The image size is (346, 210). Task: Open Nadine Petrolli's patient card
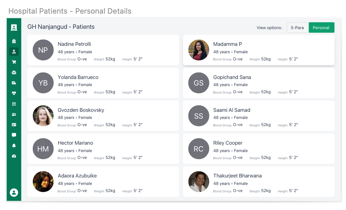point(103,50)
